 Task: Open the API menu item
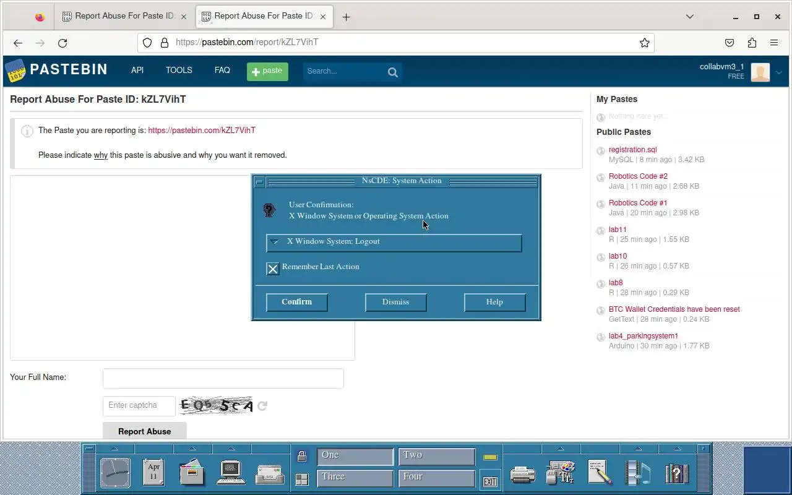pyautogui.click(x=137, y=71)
